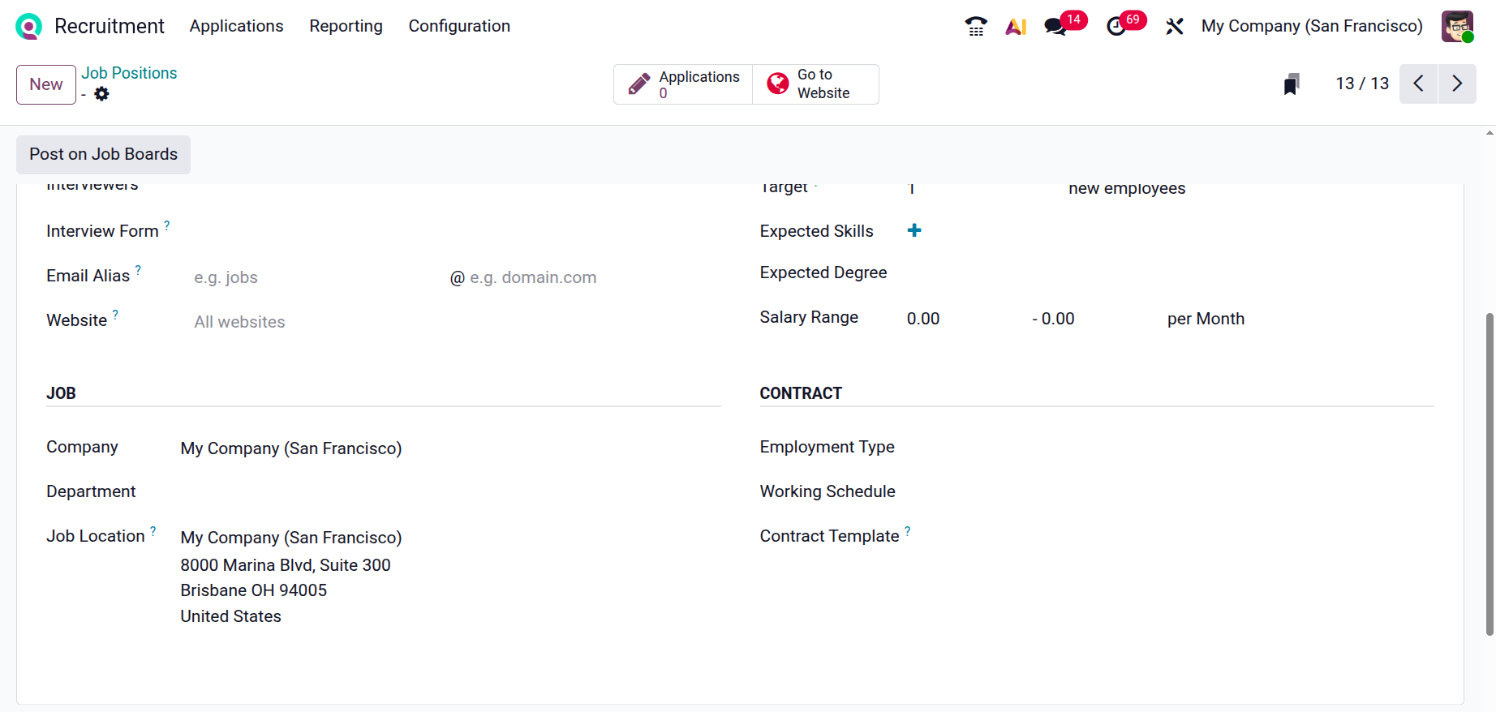The image size is (1496, 712).
Task: Follow the Job Positions breadcrumb link
Action: (x=129, y=73)
